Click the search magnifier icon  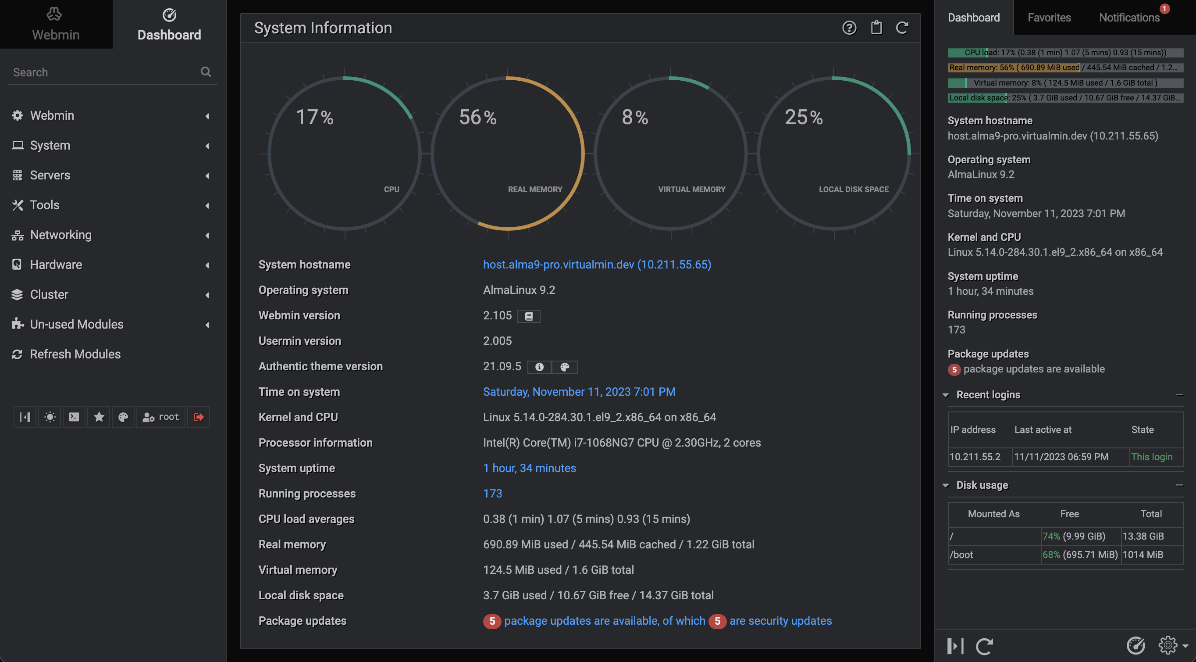206,72
